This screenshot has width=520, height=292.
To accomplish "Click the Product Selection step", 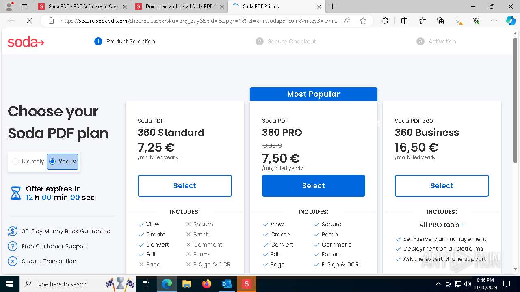I will 125,41.
